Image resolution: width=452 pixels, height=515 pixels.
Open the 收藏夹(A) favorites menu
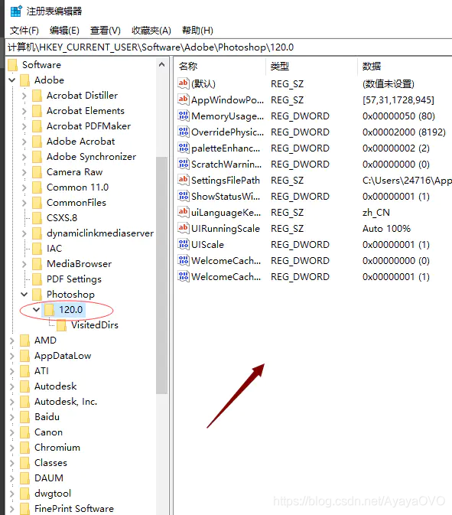click(151, 31)
